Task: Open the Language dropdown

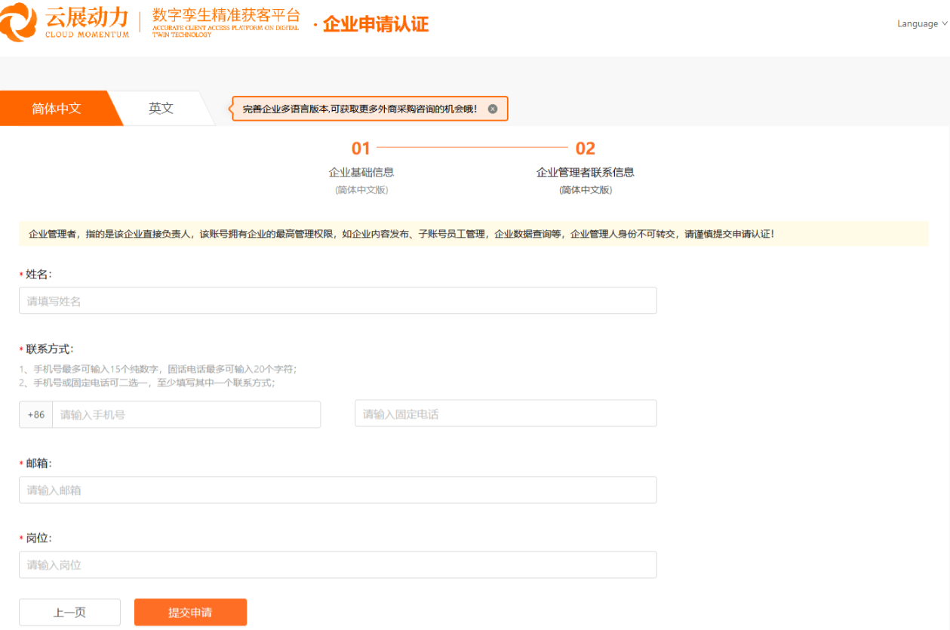Action: point(917,23)
